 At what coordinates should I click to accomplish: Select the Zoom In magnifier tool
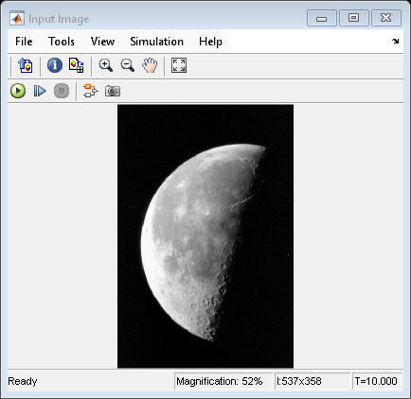pos(105,65)
